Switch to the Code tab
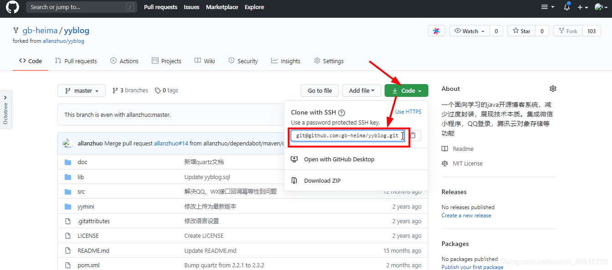Screen dimensions: 612x270 click(x=31, y=61)
